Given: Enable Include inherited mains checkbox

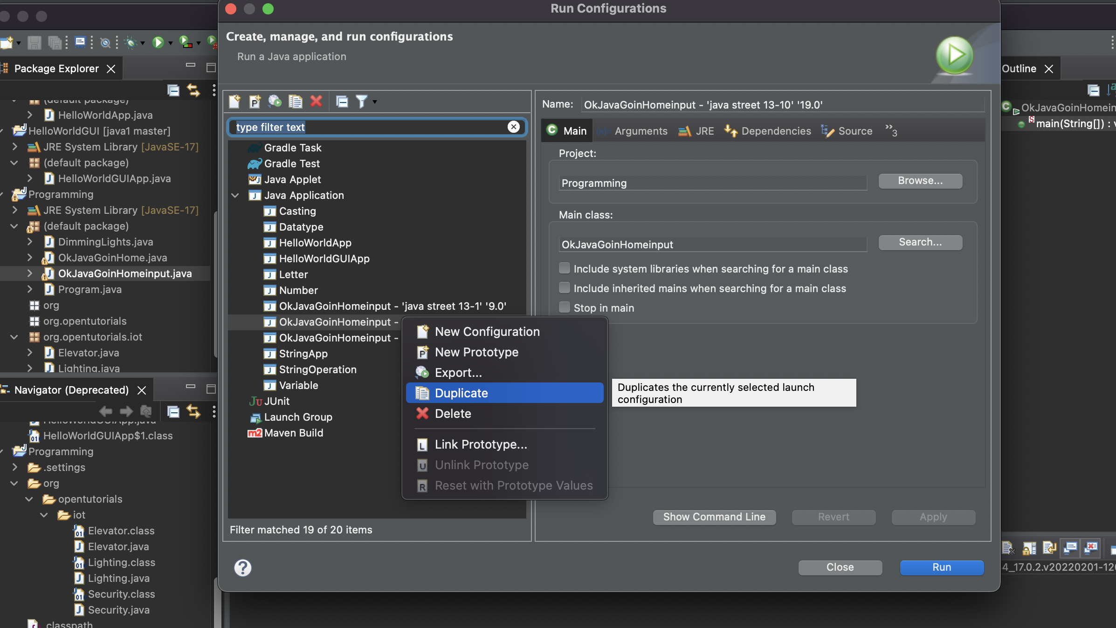Looking at the screenshot, I should (565, 288).
